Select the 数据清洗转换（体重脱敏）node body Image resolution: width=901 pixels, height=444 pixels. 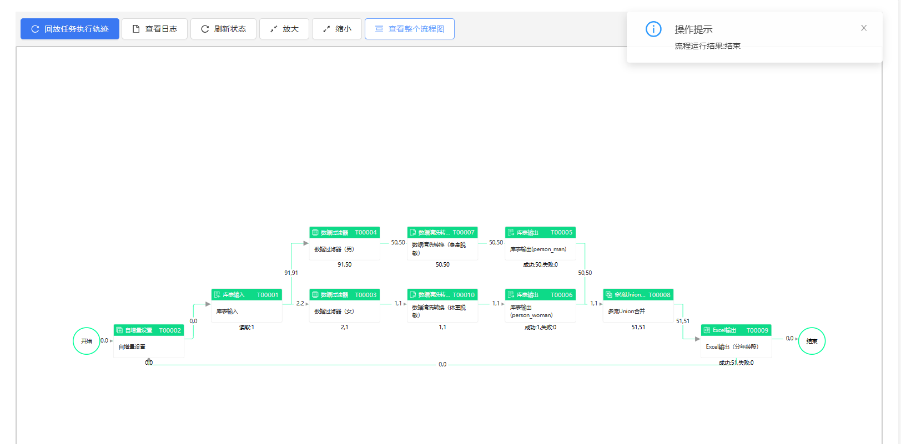(x=442, y=312)
